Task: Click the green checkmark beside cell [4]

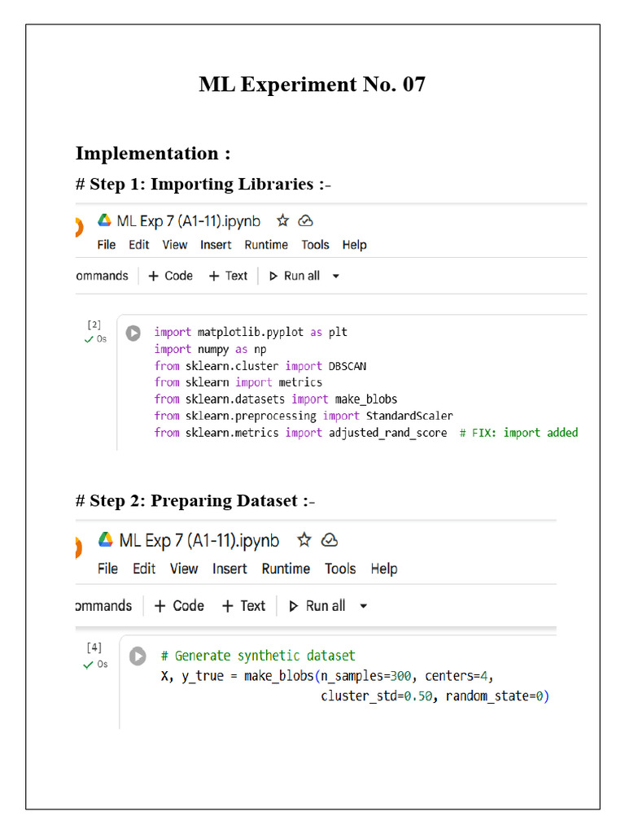Action: (88, 665)
